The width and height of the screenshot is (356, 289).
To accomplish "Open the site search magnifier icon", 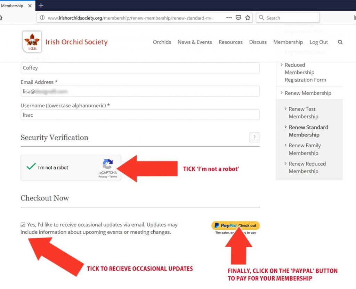I will [x=340, y=42].
